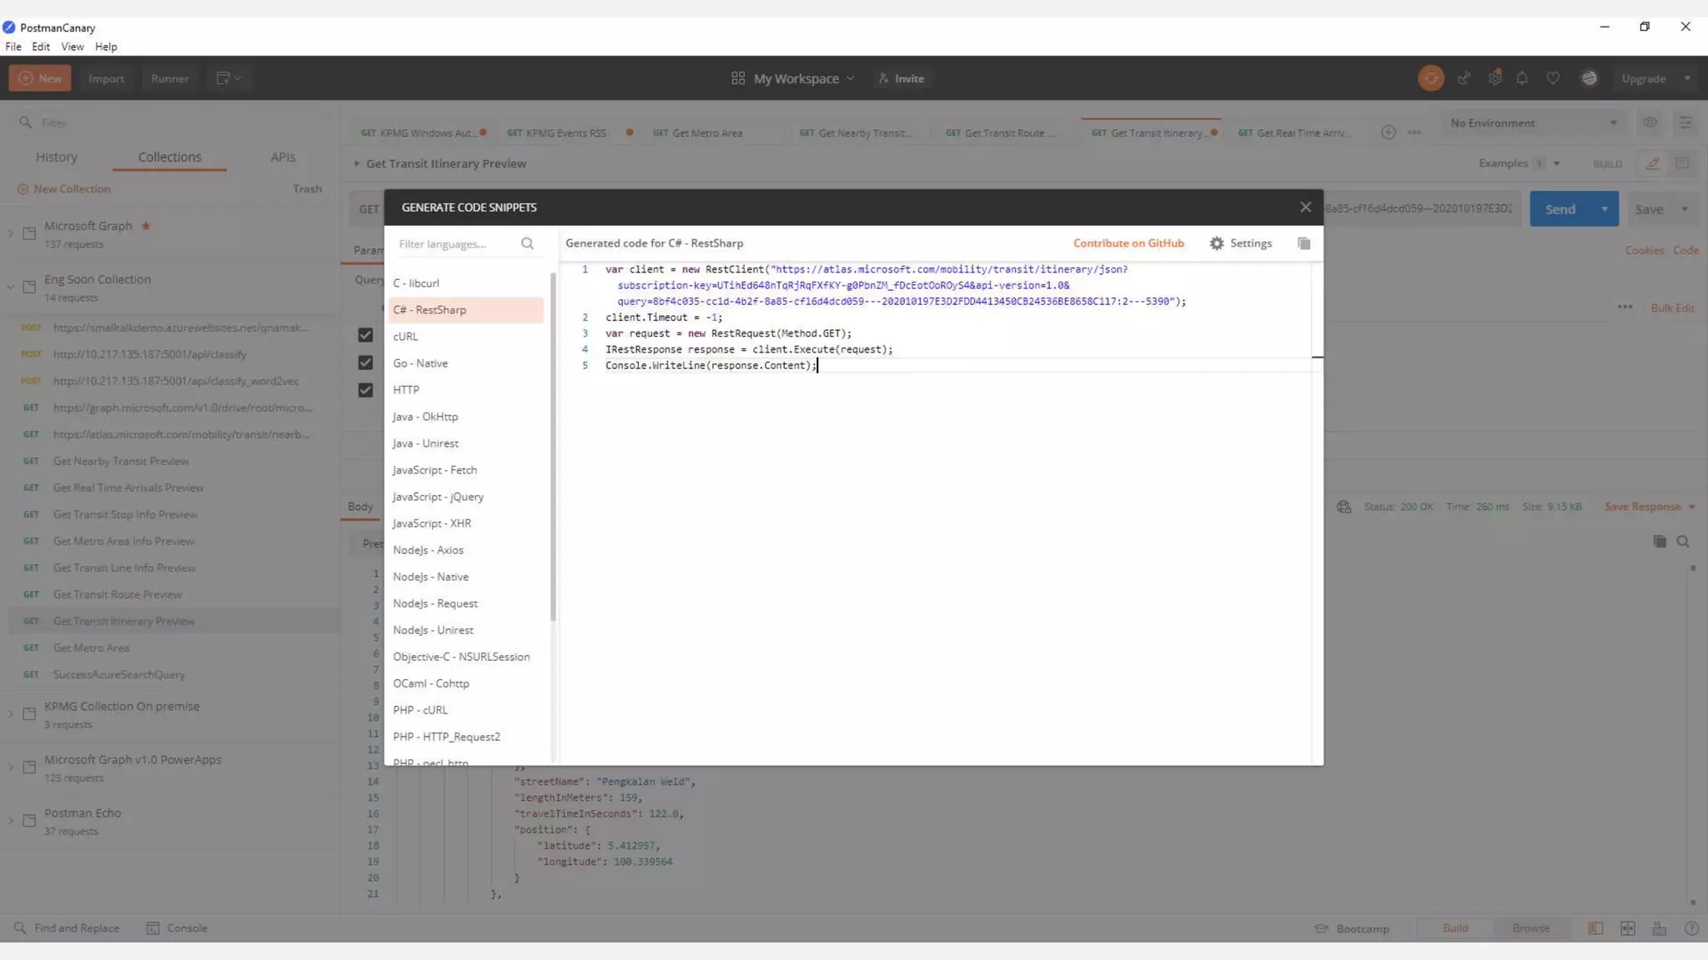
Task: Close the Generate Code Snippets dialog
Action: [x=1305, y=207]
